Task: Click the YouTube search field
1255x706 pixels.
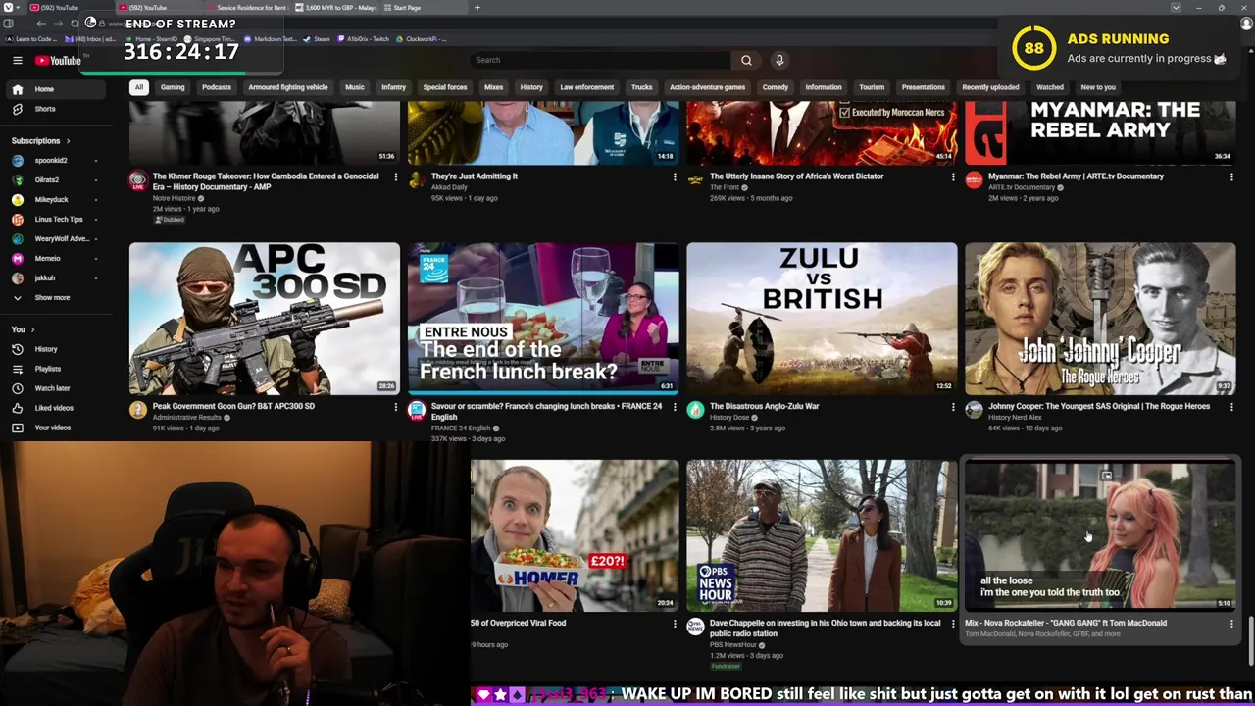Action: pos(600,60)
